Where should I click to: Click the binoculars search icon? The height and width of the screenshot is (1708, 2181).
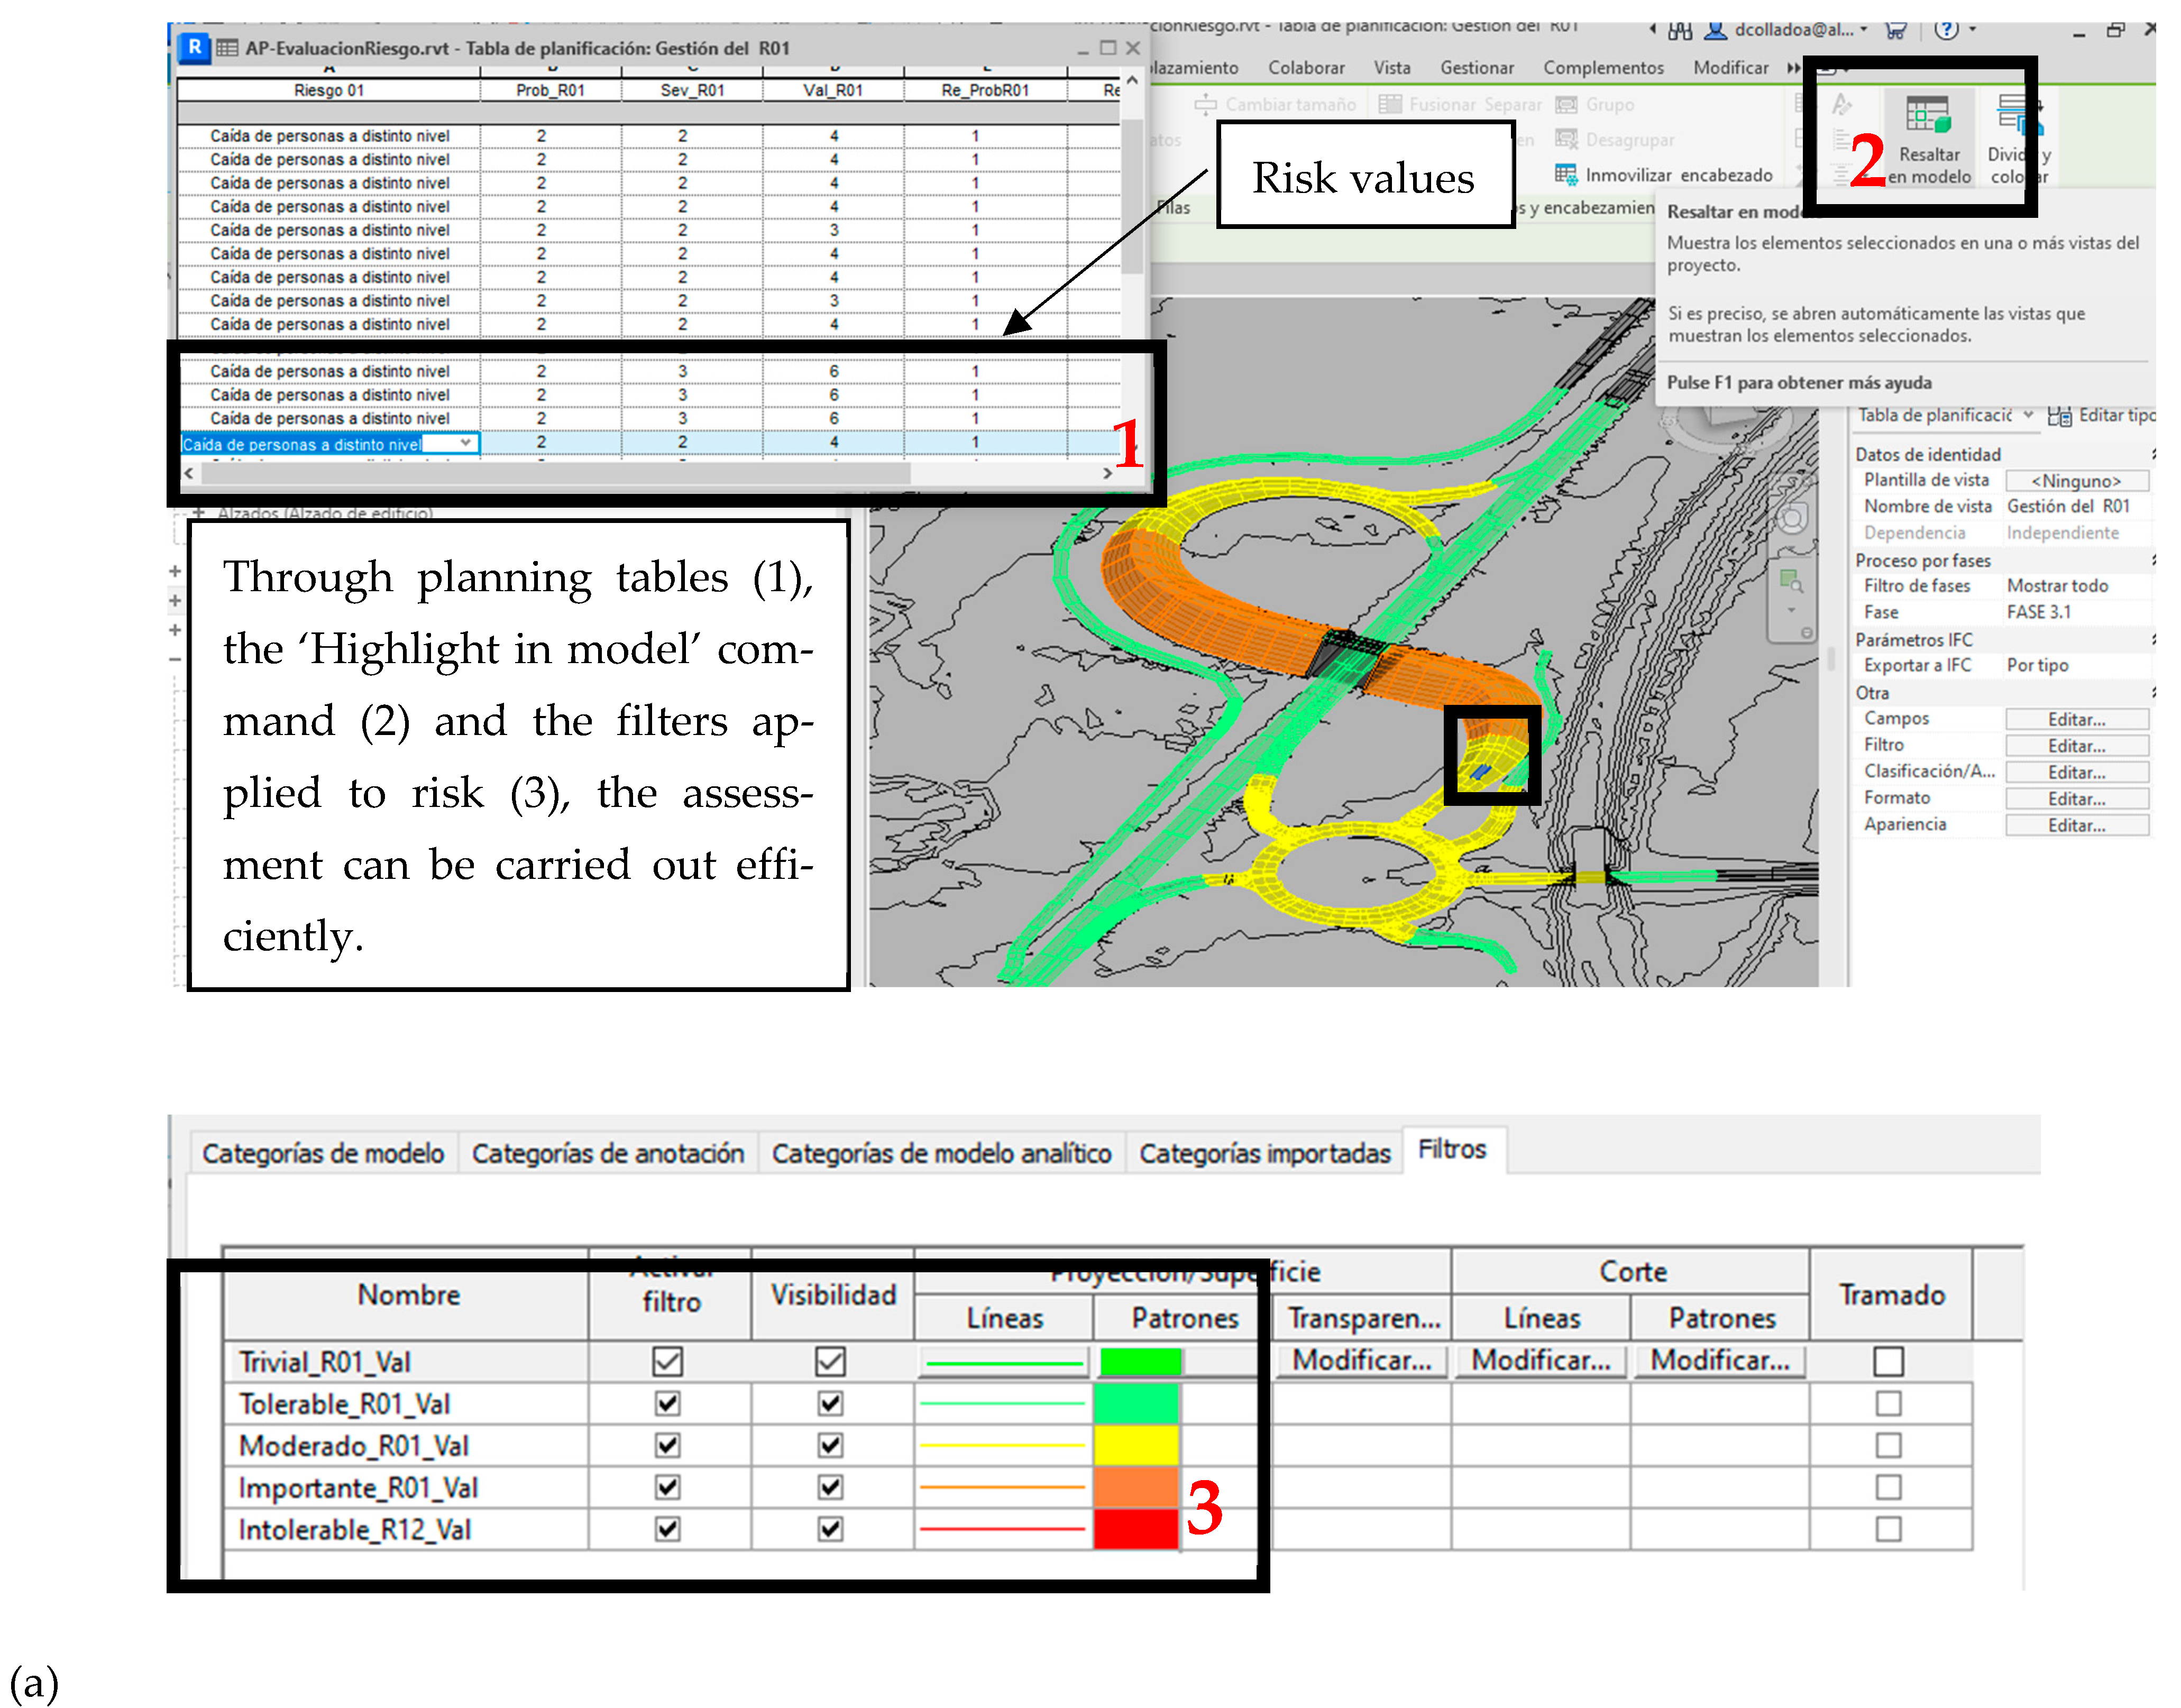tap(1680, 30)
